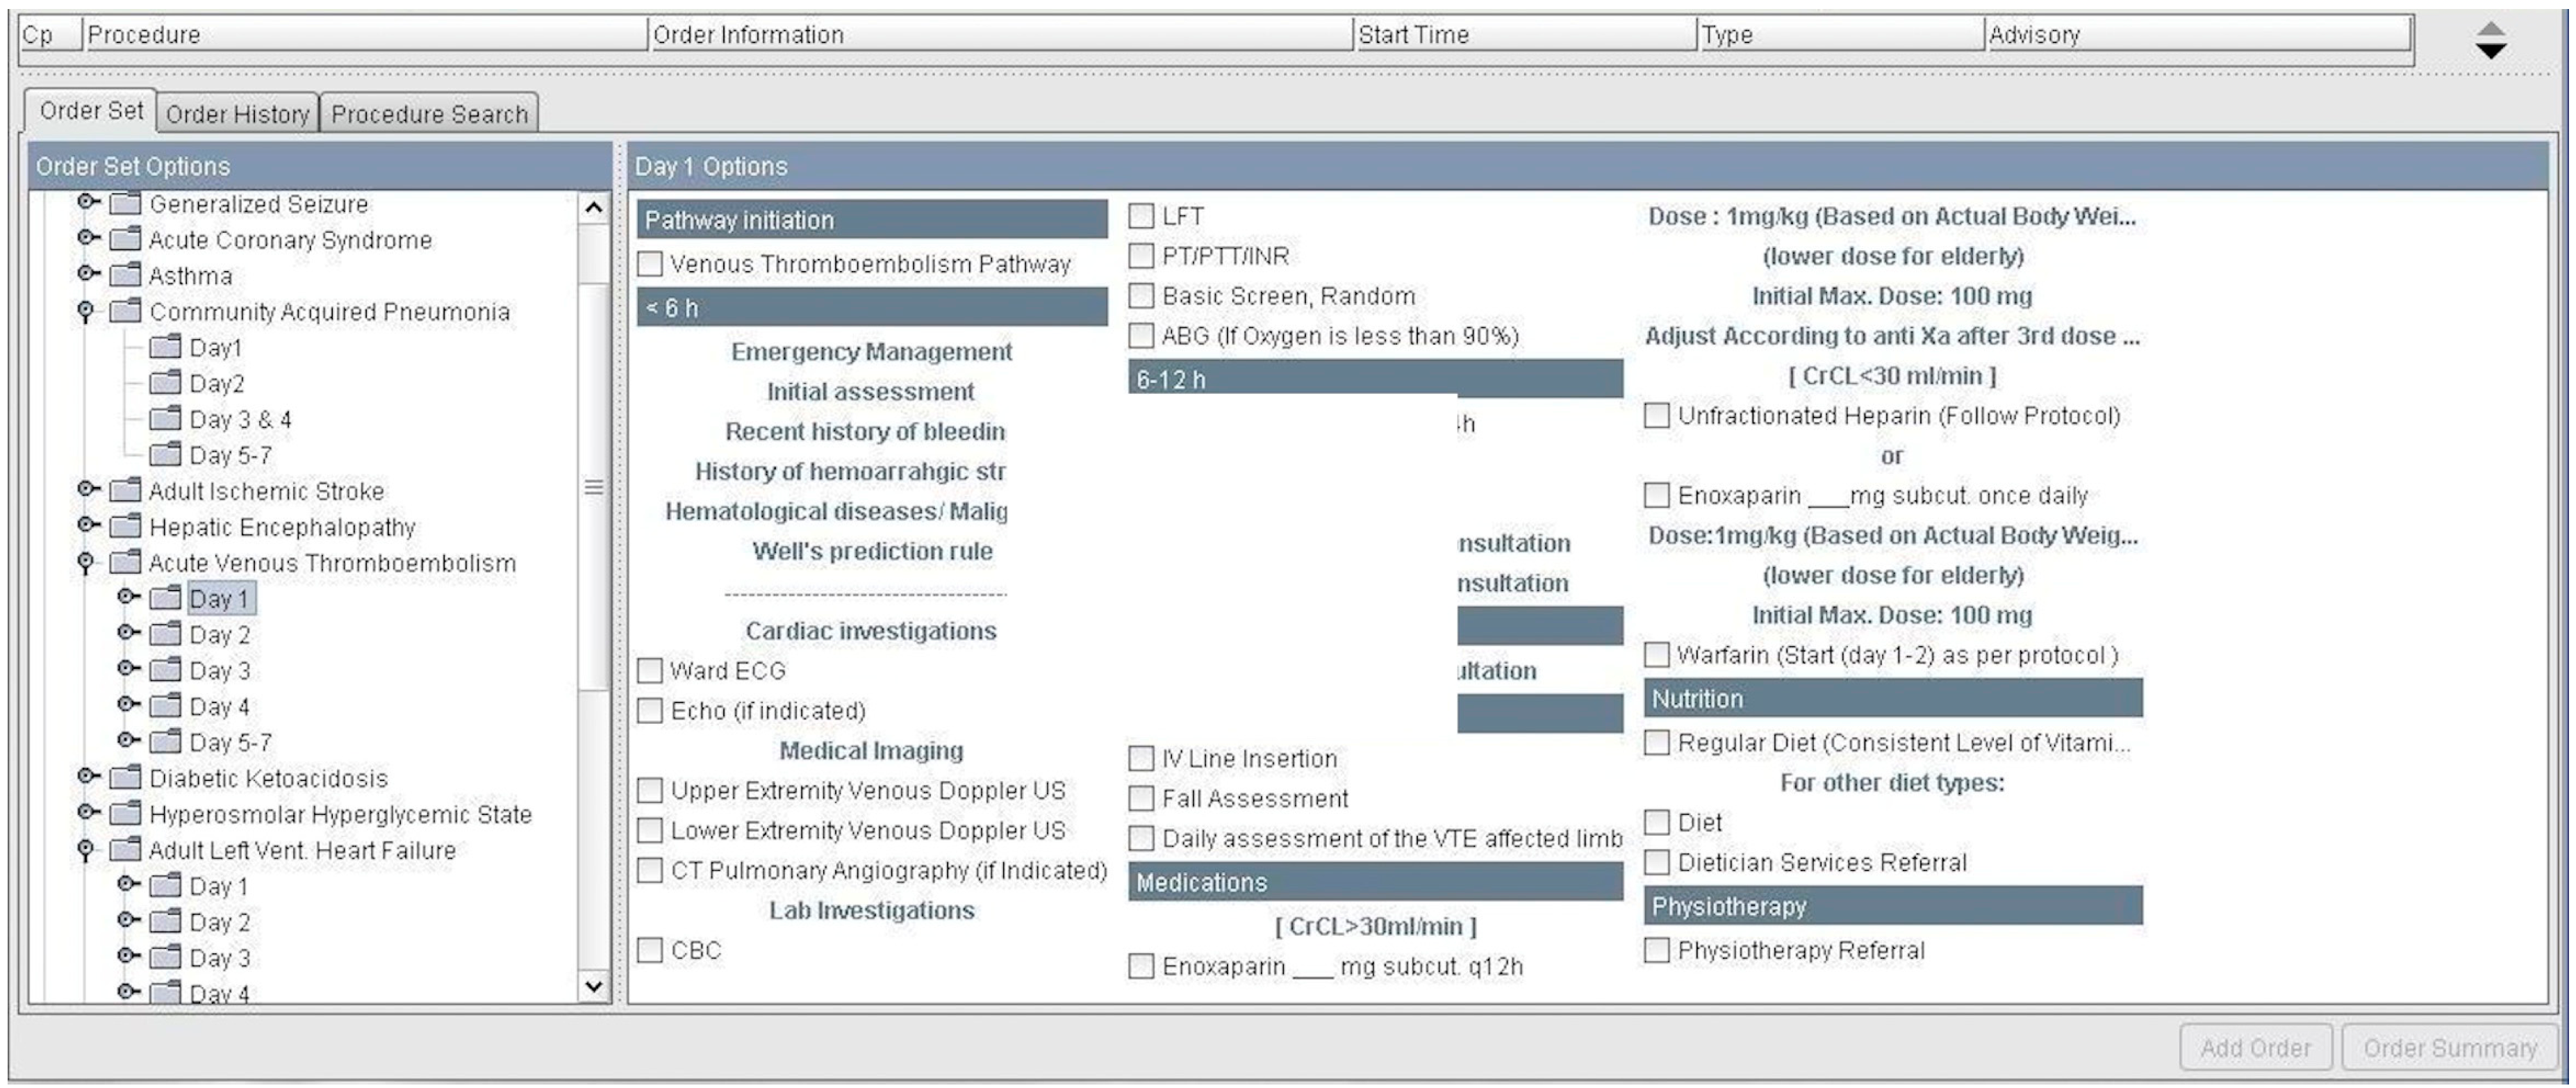This screenshot has width=2576, height=1088.
Task: Tick the Physiotherapy Referral checkbox
Action: [1657, 950]
